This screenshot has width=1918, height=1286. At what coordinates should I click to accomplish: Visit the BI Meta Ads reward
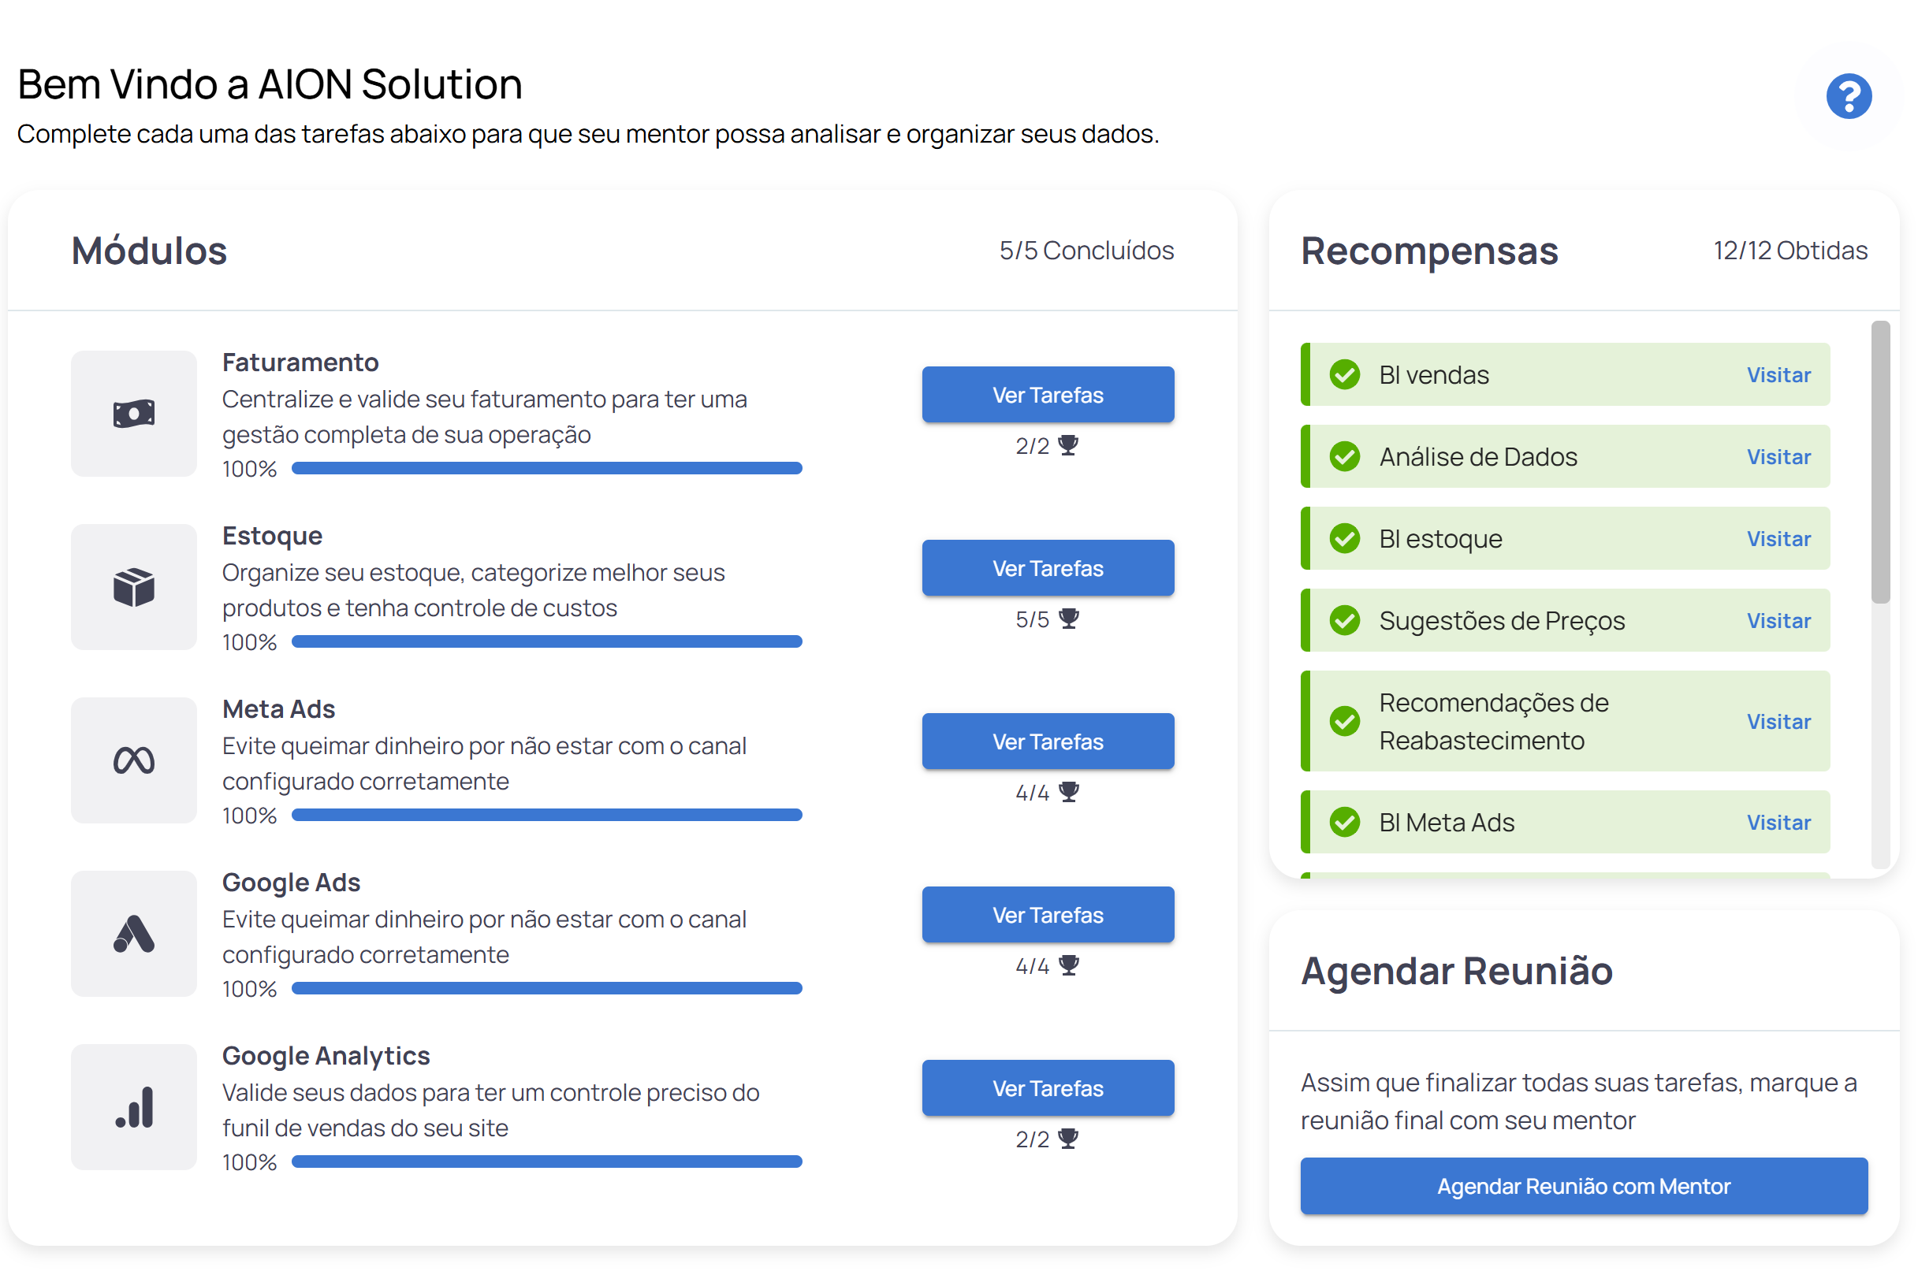coord(1778,822)
